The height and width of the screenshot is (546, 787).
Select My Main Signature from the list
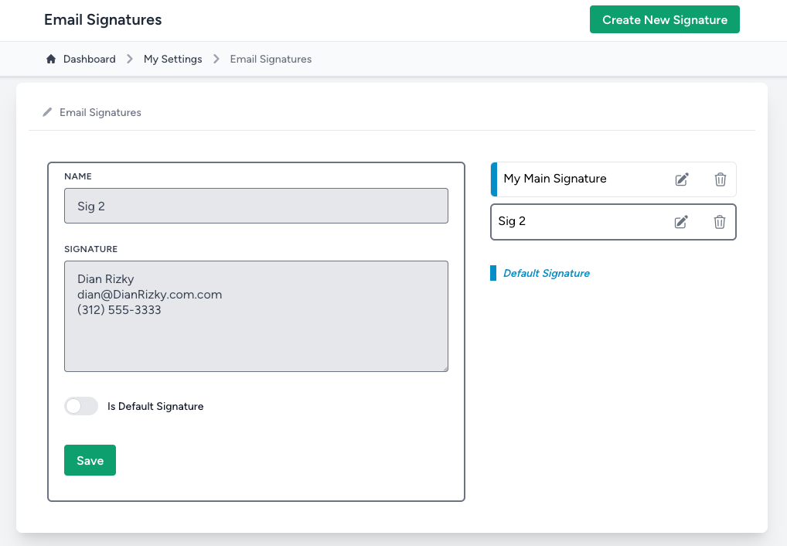coord(555,179)
